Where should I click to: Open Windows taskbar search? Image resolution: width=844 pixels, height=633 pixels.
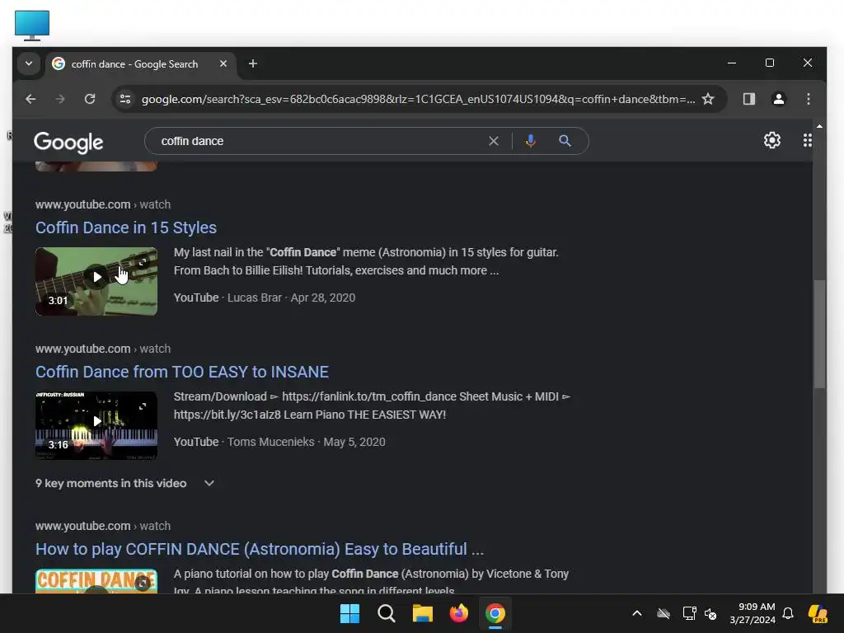[x=386, y=613]
